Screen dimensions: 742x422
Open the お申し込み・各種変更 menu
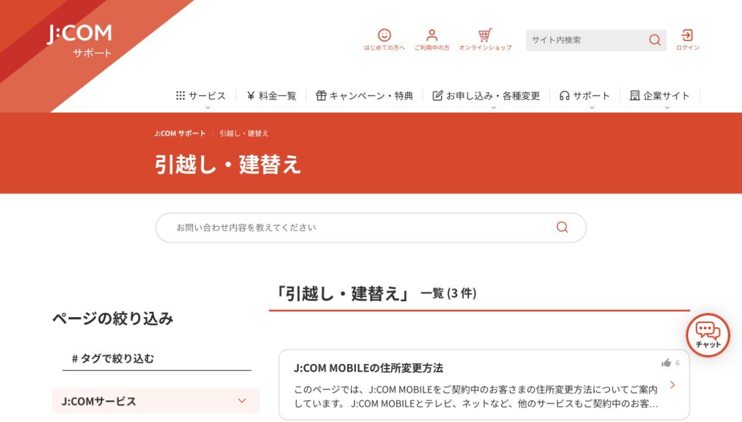pos(486,95)
